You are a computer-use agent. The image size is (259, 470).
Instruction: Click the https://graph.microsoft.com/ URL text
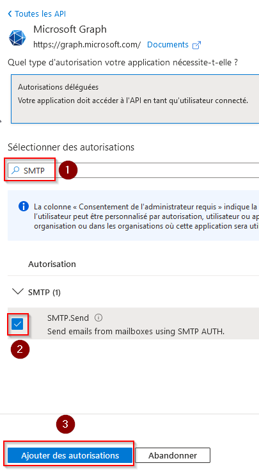[87, 45]
